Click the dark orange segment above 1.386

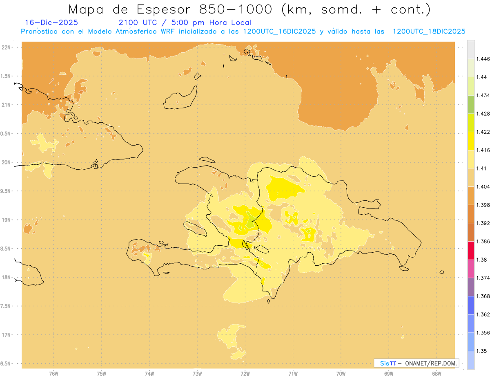[x=471, y=232]
